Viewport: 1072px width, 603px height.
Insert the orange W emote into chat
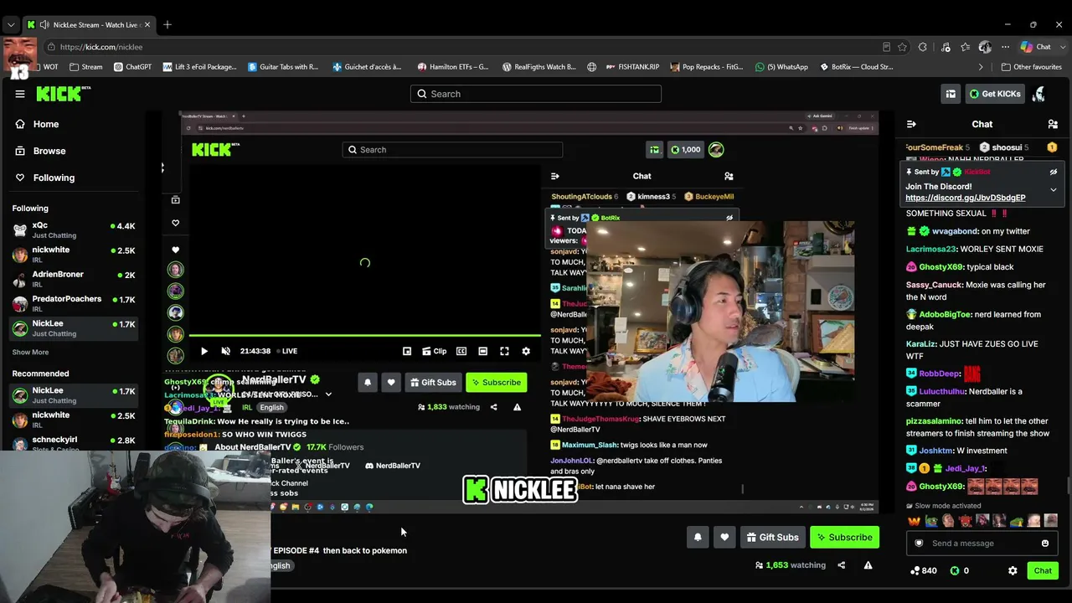coord(914,521)
